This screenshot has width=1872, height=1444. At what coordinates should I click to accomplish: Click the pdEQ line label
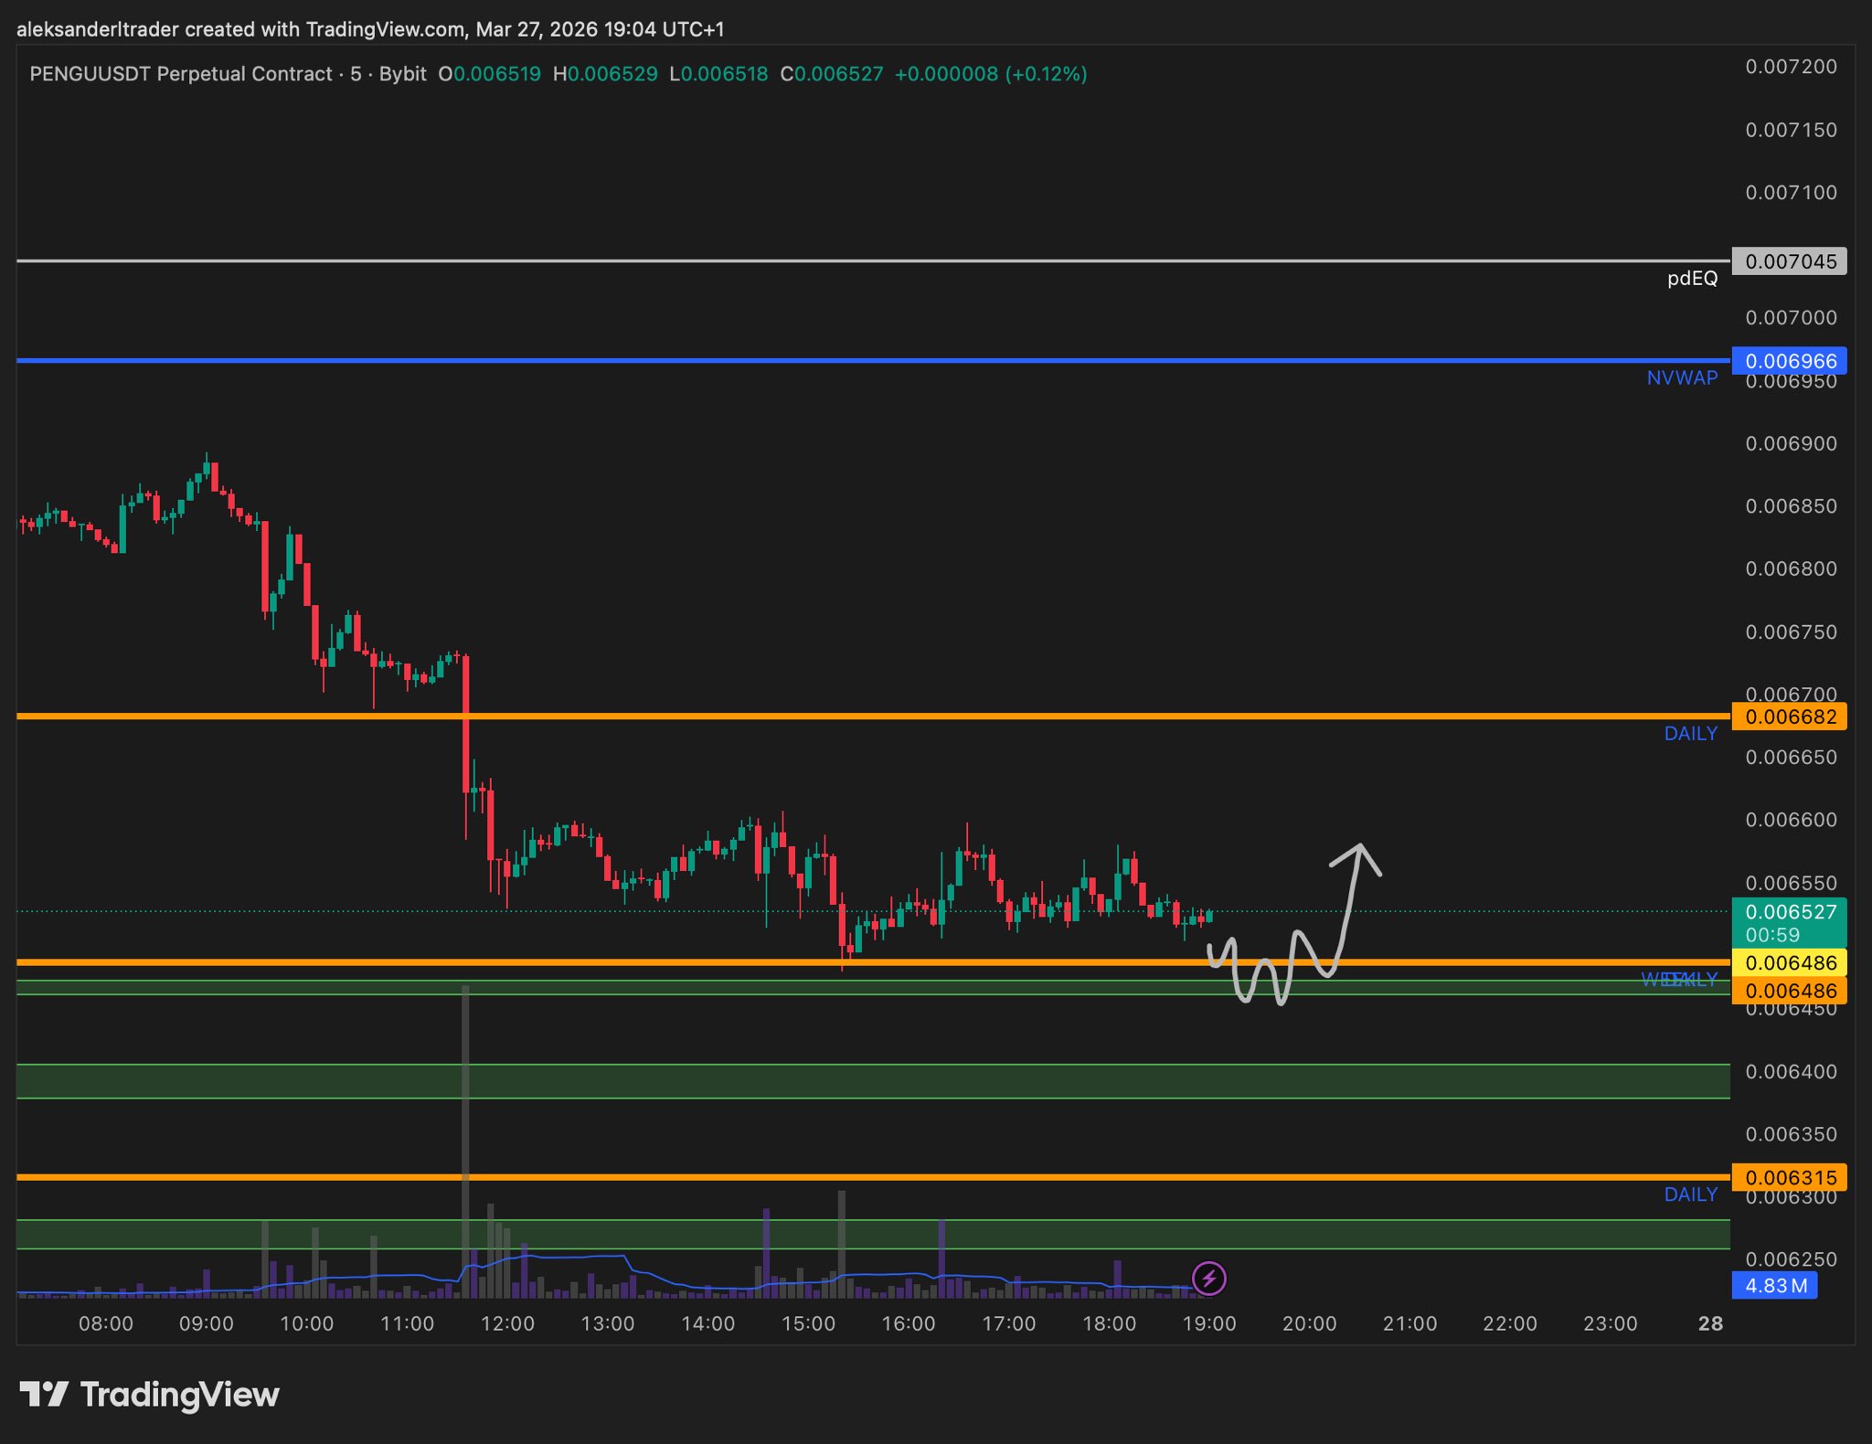1691,279
